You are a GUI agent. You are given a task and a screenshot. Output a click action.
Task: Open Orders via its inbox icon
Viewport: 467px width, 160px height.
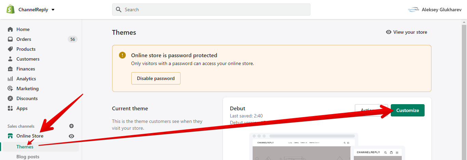pos(10,39)
